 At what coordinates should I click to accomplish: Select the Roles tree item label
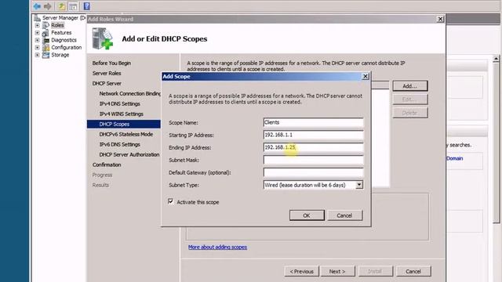[x=57, y=25]
